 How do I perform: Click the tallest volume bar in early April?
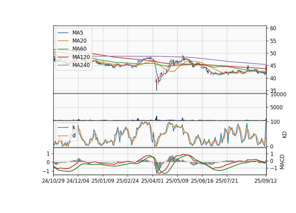coord(157,118)
